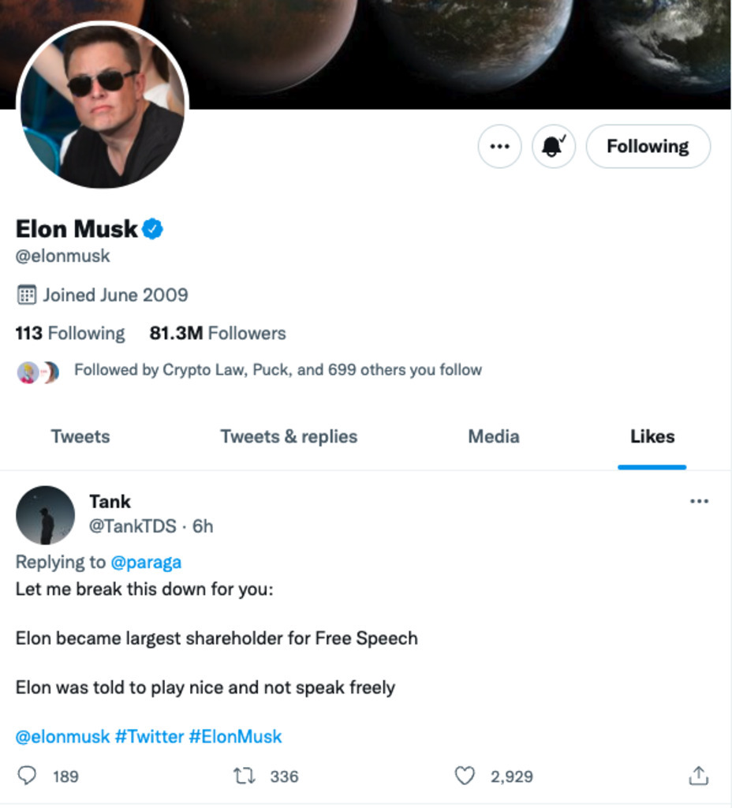Select the Likes tab
732x808 pixels.
[652, 437]
